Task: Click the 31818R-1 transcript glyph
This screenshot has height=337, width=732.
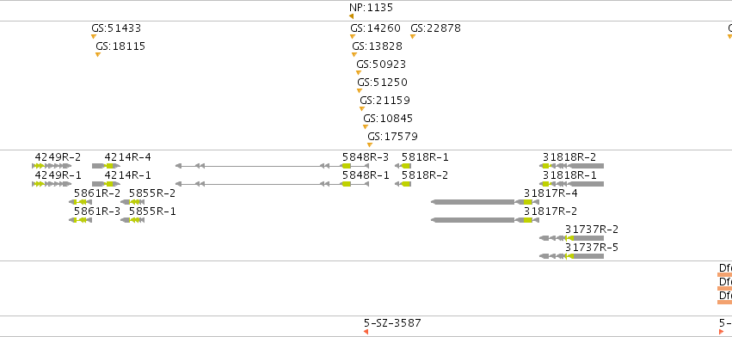Action: pyautogui.click(x=572, y=184)
